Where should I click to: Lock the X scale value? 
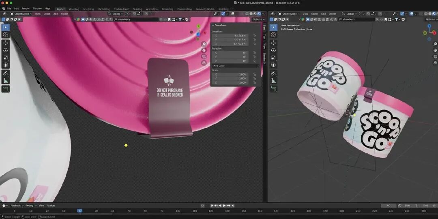point(254,75)
